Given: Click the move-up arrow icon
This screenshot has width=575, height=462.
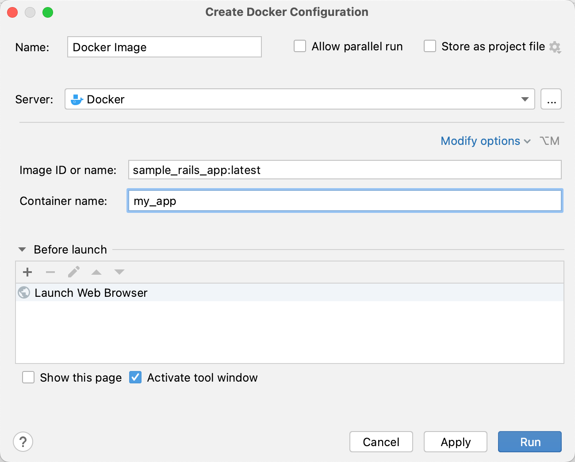Looking at the screenshot, I should [96, 272].
